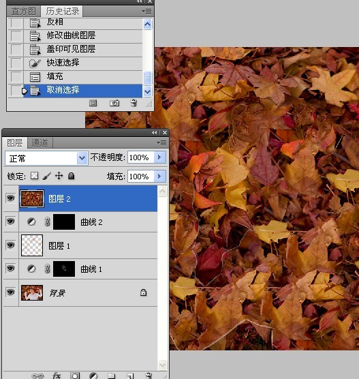Viewport: 359px width, 379px height.
Task: Select the 修改曲线图层 history state
Action: [82, 35]
